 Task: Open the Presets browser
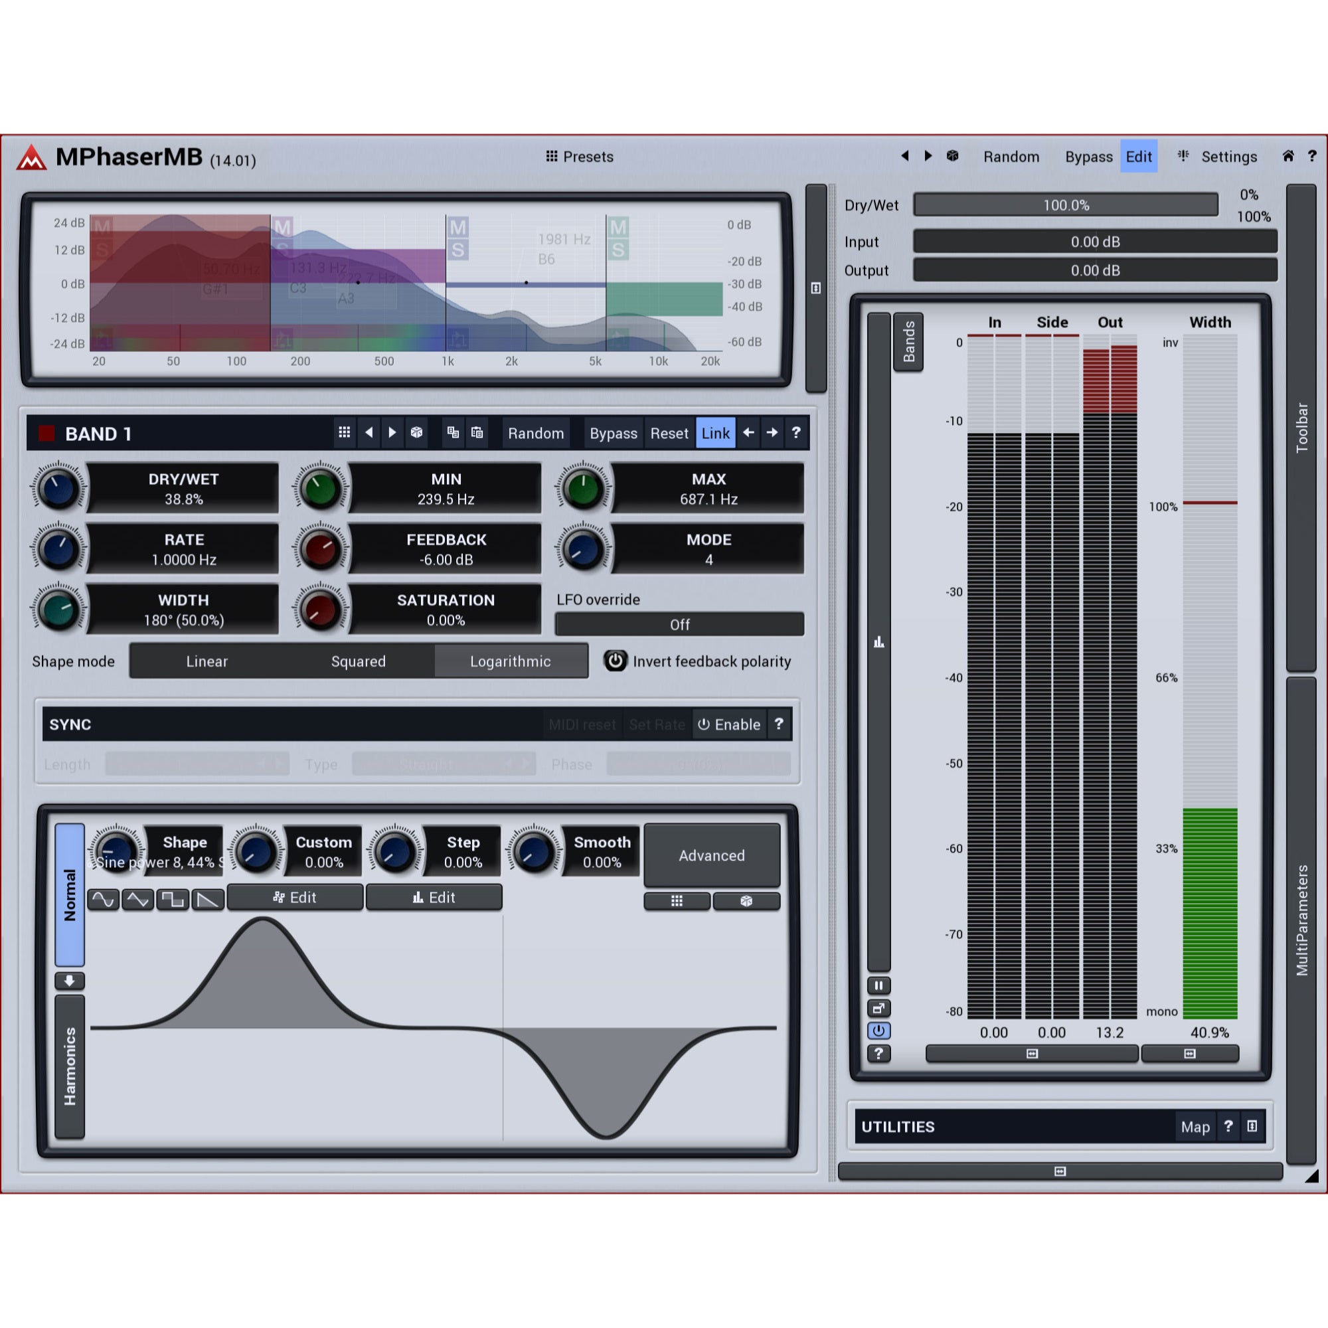tap(579, 157)
